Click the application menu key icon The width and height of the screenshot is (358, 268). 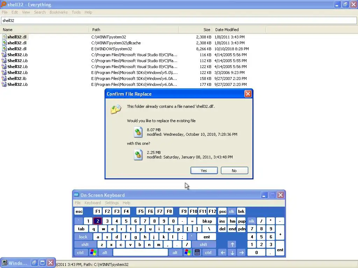point(197,253)
